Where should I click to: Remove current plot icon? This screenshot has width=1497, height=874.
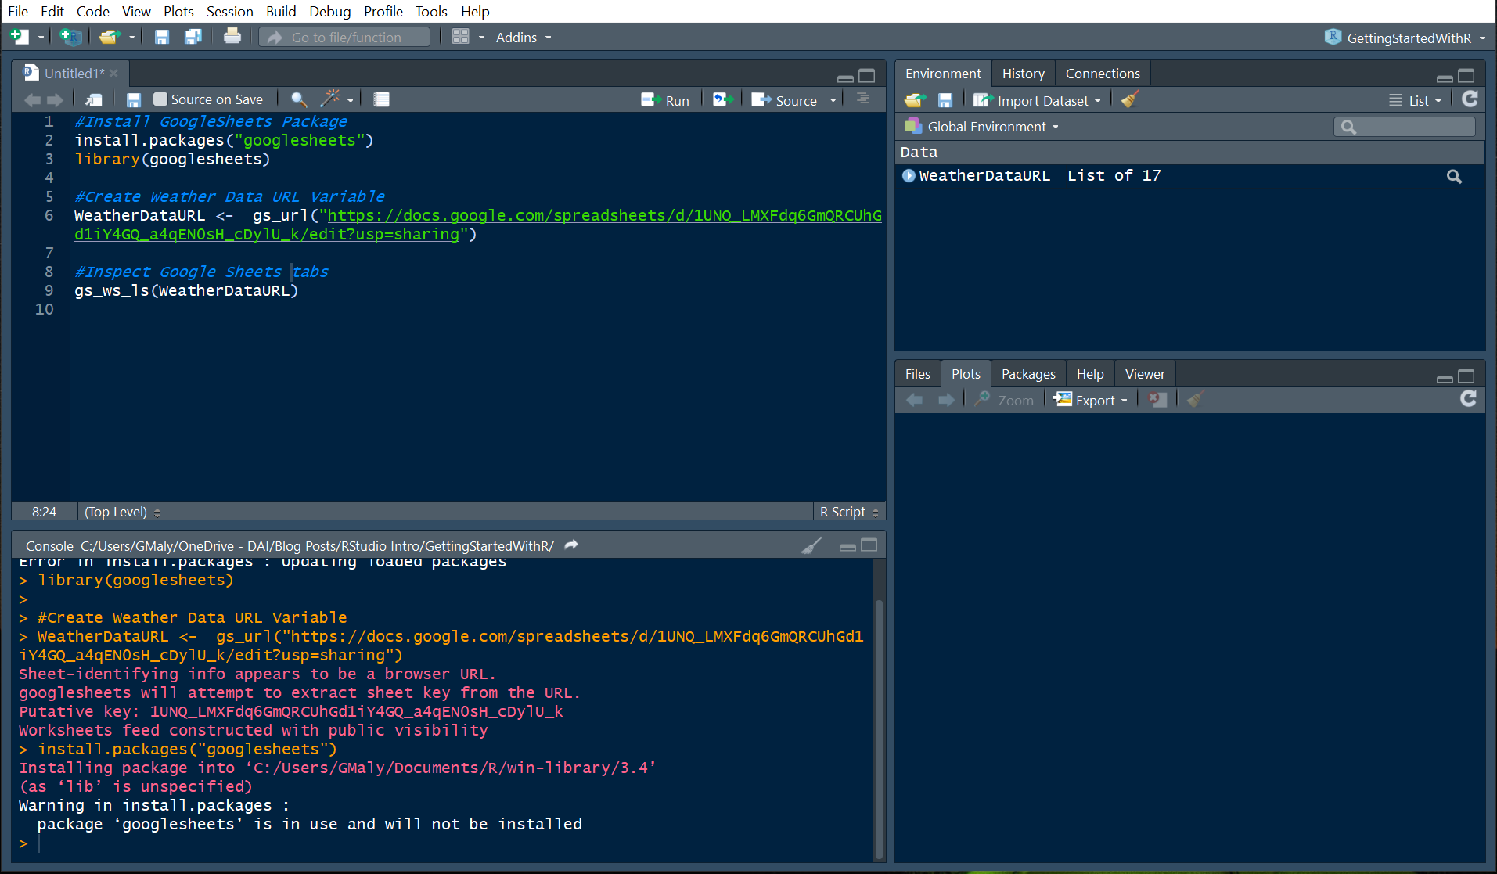coord(1157,400)
